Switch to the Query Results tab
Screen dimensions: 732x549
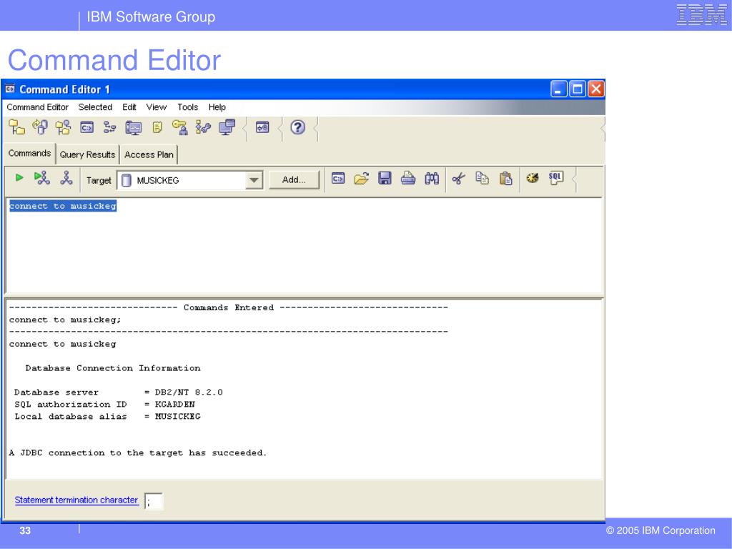(87, 154)
